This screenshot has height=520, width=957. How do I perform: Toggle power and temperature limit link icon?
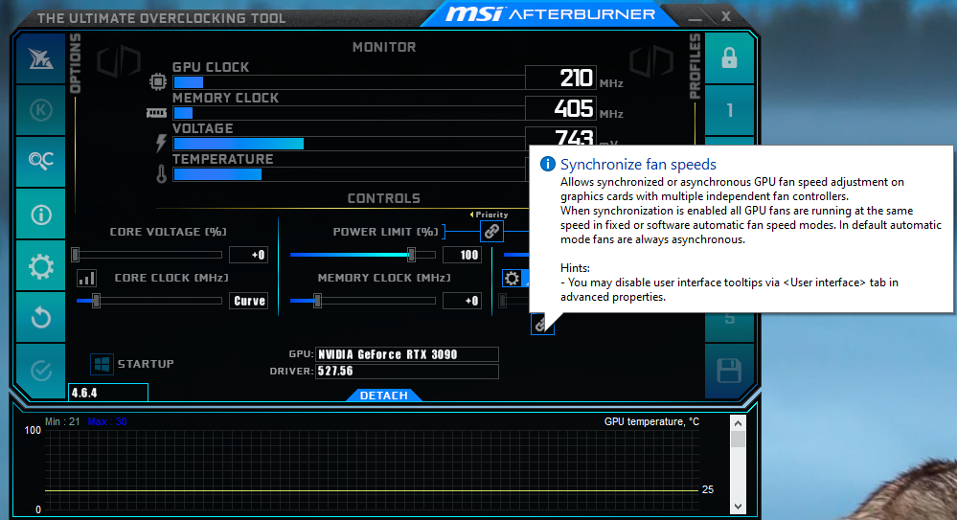(x=491, y=232)
